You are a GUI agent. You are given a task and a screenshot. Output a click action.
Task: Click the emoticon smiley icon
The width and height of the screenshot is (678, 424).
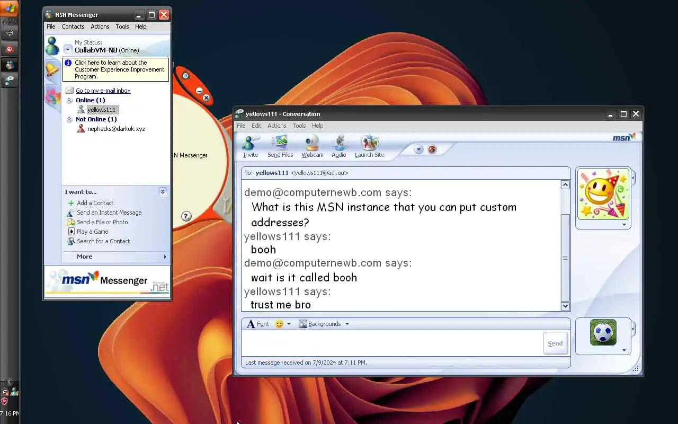coord(279,324)
